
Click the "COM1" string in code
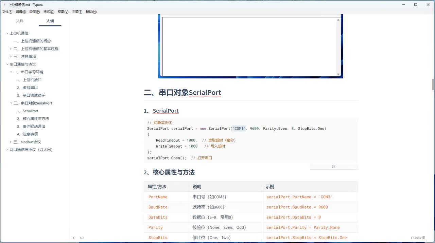tap(239, 129)
